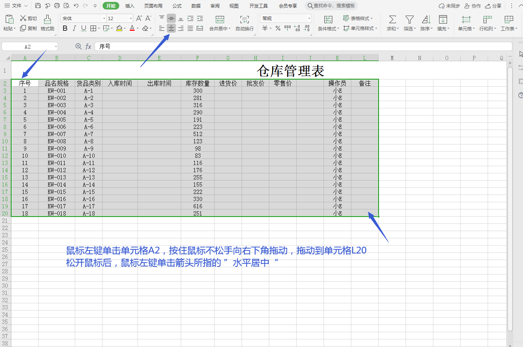Activate the 格式刷 format painter

coord(47,23)
